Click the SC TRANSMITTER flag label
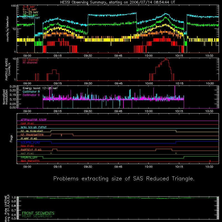 pos(32,135)
